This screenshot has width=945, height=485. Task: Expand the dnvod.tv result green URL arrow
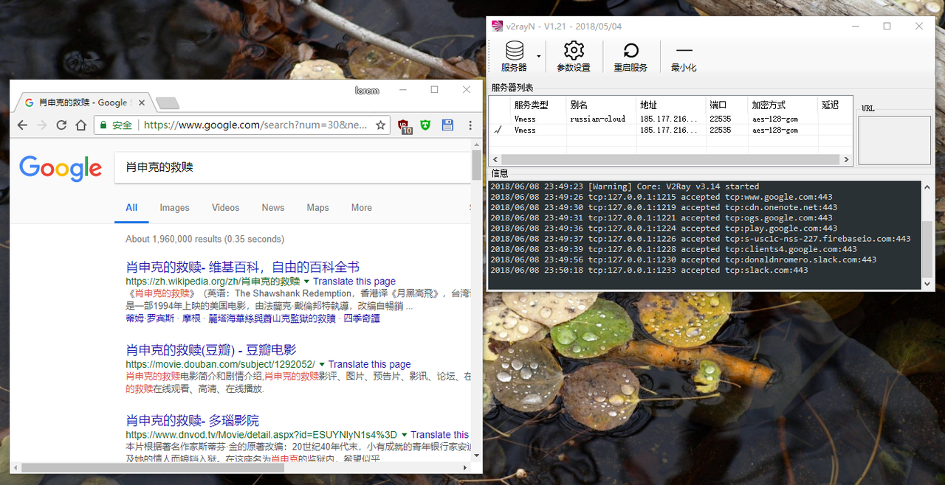tap(405, 435)
